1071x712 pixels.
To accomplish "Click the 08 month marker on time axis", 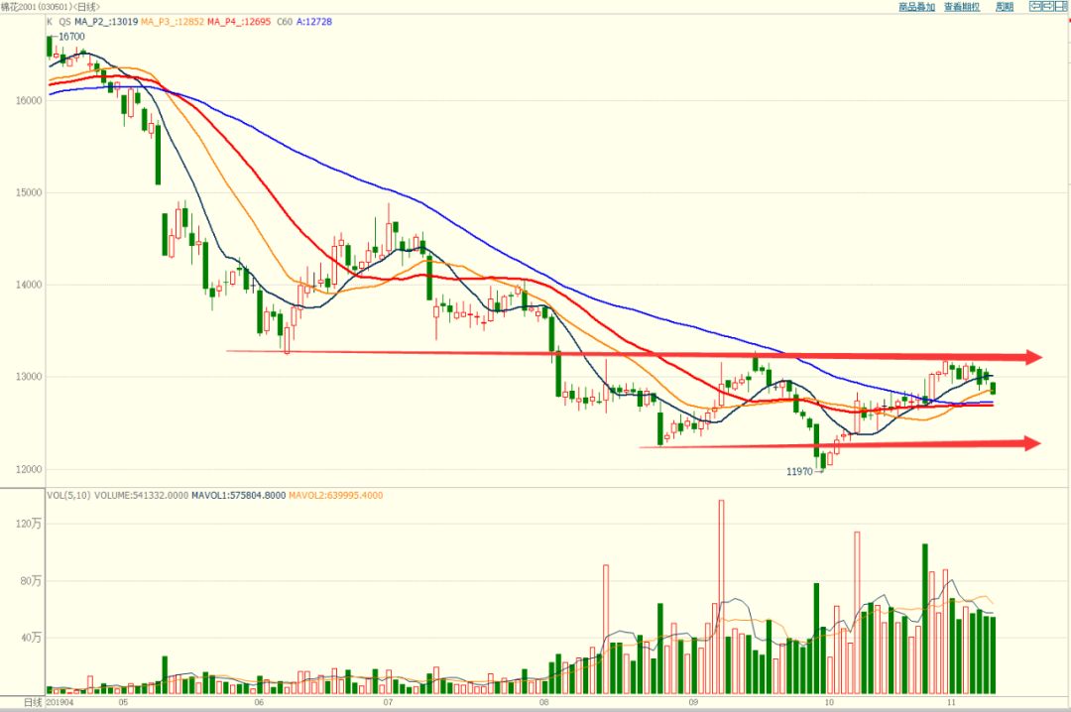I will 544,702.
